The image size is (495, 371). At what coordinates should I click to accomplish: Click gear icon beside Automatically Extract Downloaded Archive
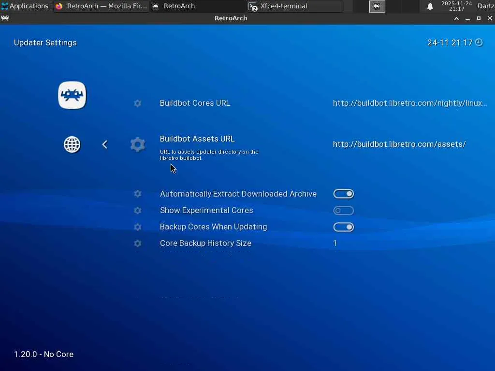click(137, 194)
